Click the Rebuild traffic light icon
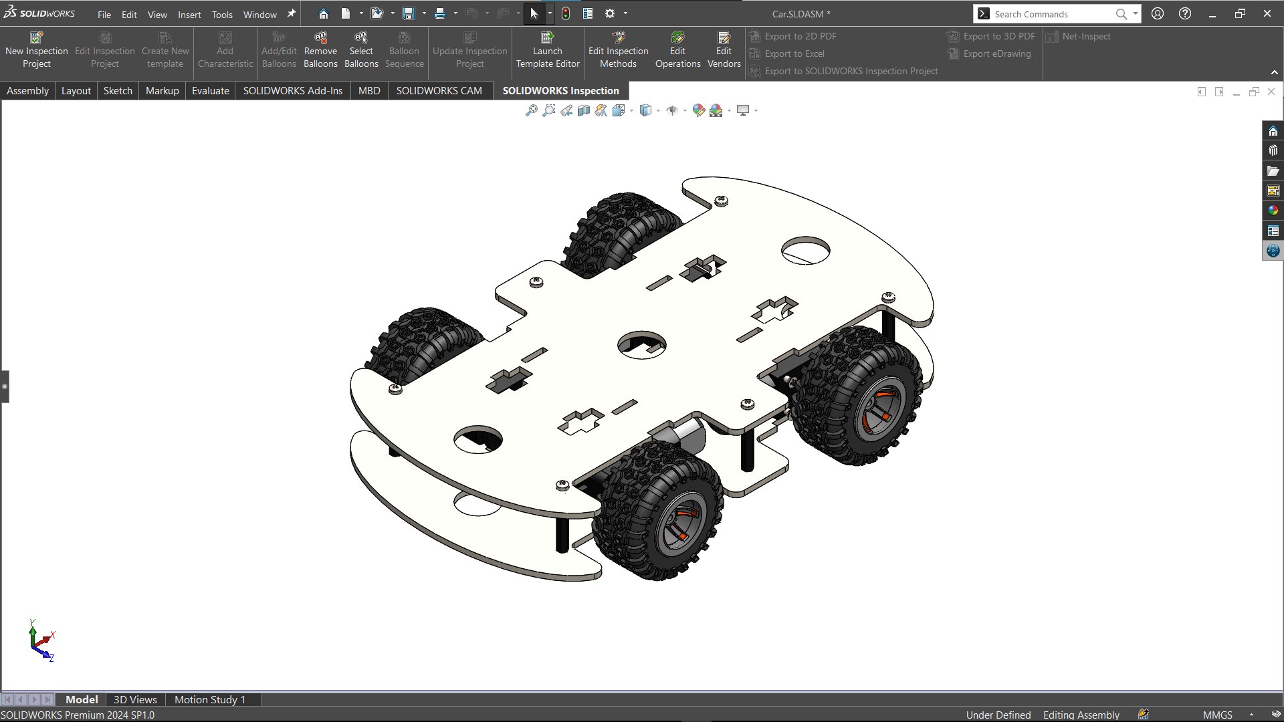 566,13
